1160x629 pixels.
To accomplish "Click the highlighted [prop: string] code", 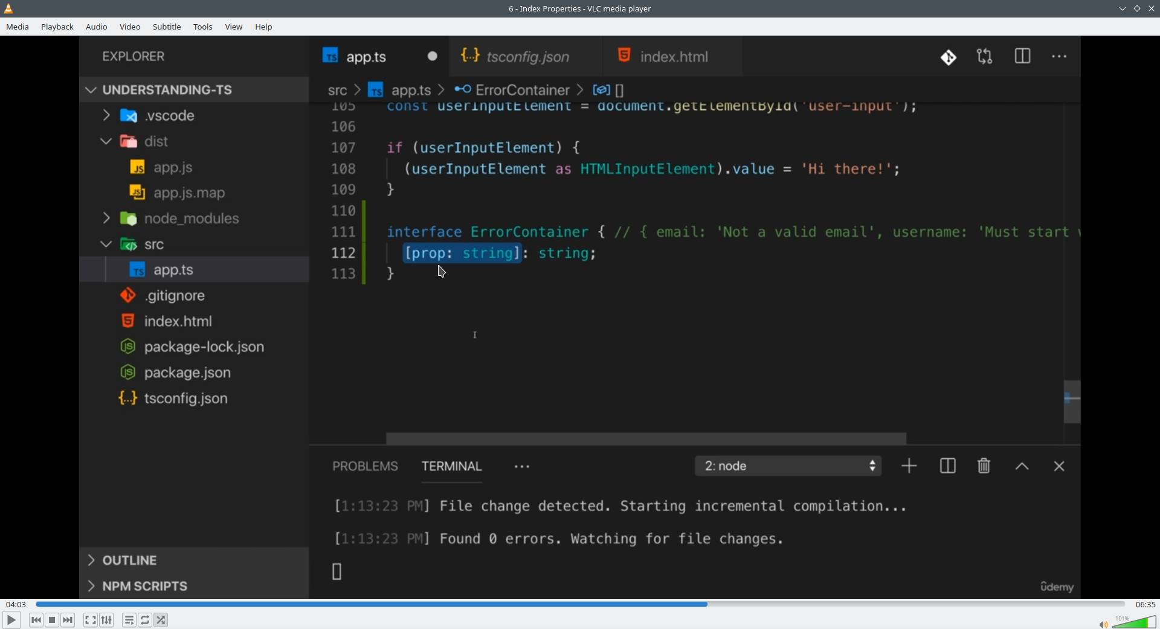I will click(x=462, y=254).
